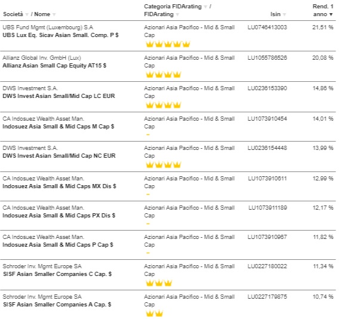Open SISF Asian Smaller Companies A Cap. fund
Viewport: 341px width, 319px height.
click(57, 305)
